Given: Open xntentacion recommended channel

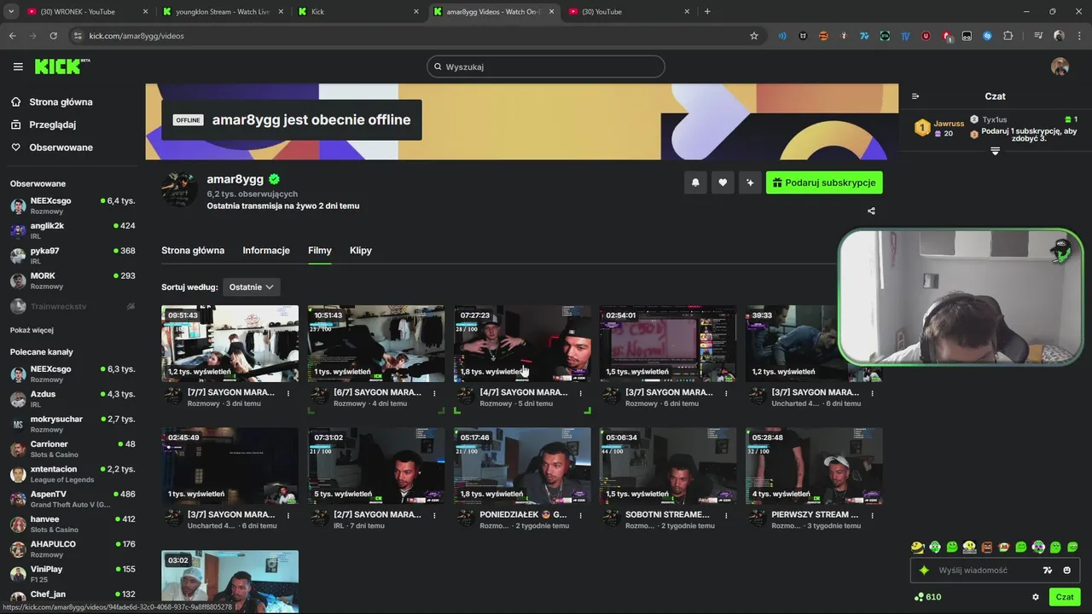Looking at the screenshot, I should (x=73, y=474).
